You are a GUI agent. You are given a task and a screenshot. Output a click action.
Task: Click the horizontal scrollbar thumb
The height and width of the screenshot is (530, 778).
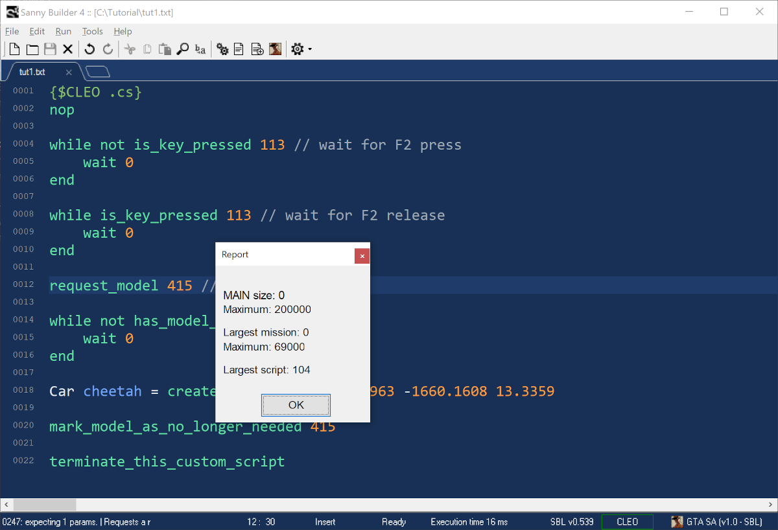click(44, 504)
